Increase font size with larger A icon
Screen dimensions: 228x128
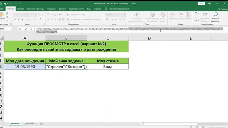(x=39, y=15)
